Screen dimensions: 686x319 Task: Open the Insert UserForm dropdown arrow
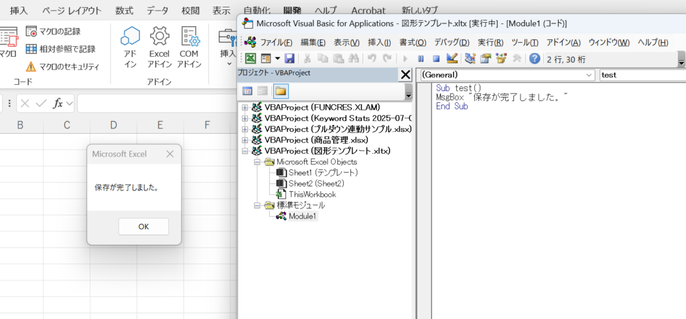click(277, 59)
